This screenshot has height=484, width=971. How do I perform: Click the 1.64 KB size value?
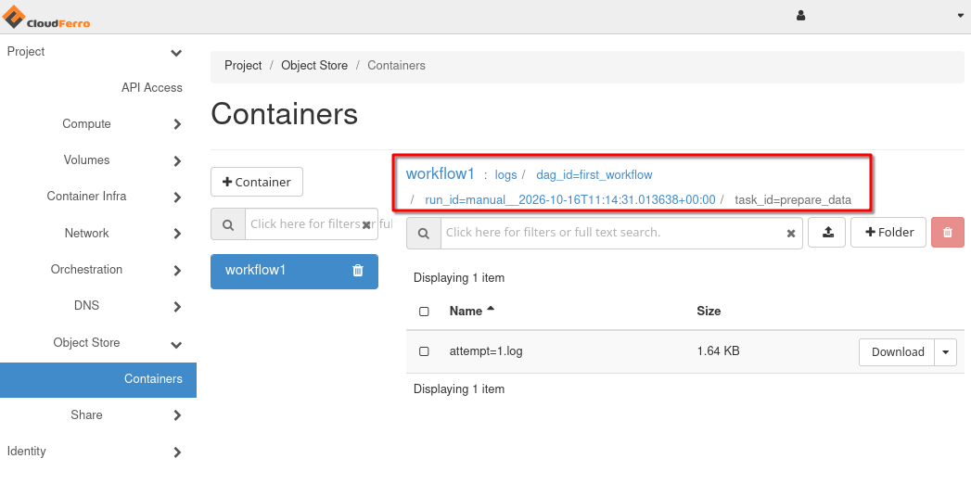coord(719,350)
